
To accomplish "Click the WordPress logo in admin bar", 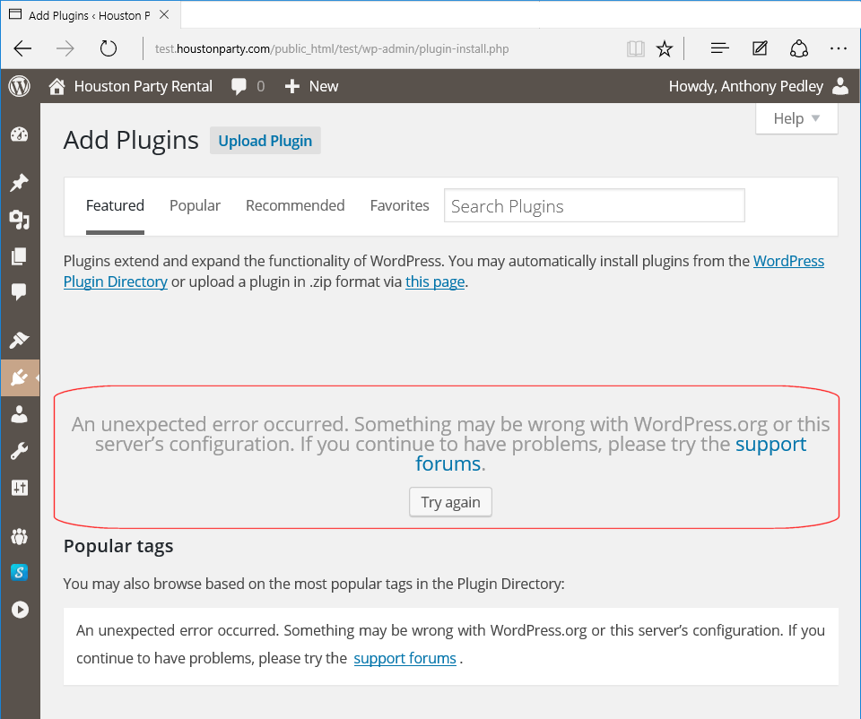I will click(19, 86).
